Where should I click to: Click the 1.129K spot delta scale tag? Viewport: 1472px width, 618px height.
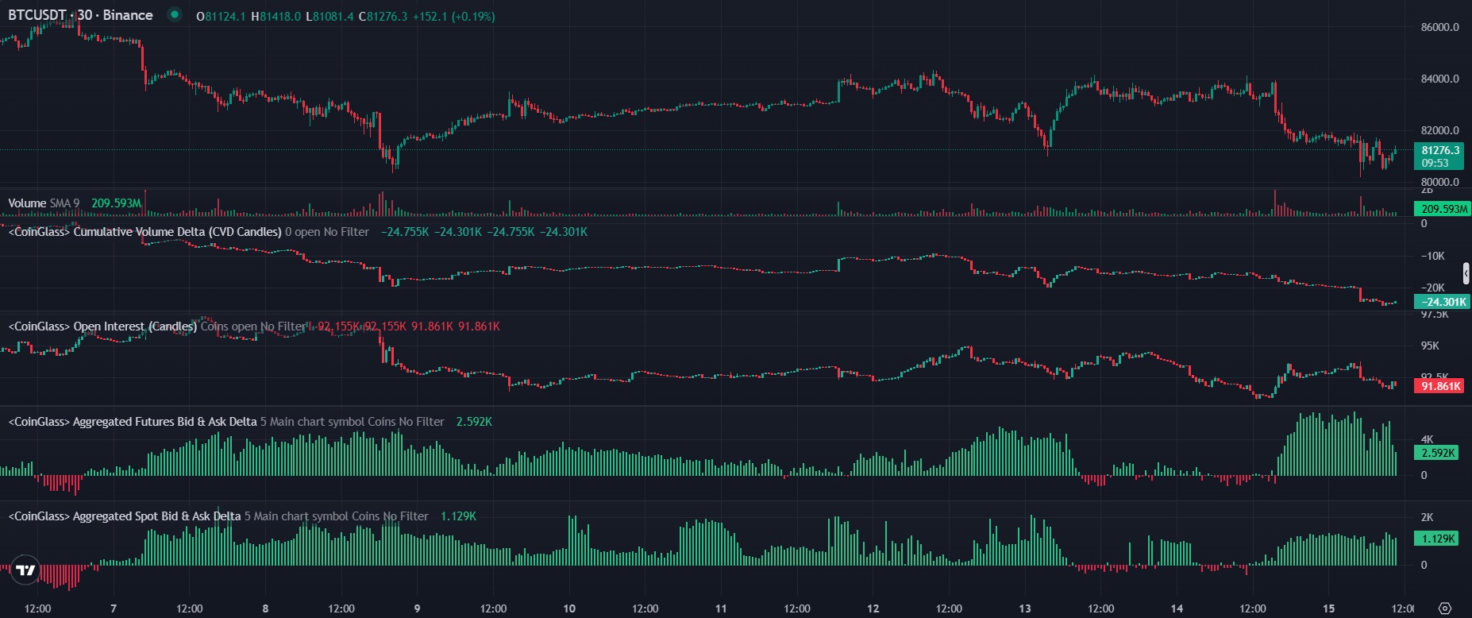click(x=1438, y=539)
